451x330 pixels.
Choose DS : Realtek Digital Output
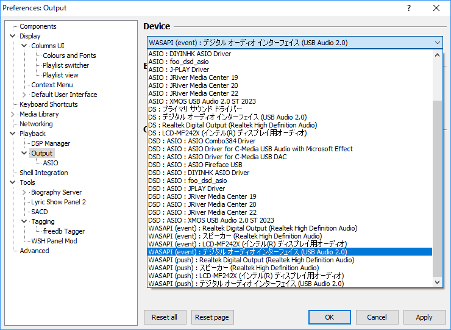click(x=289, y=125)
